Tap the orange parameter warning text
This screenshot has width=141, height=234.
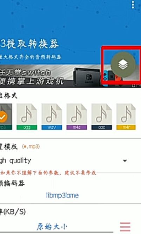click(48, 173)
